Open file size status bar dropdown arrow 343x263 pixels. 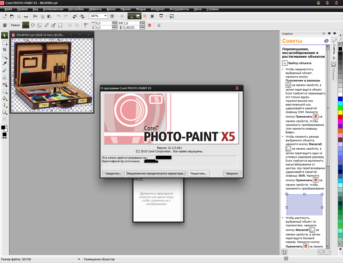(x=79, y=259)
